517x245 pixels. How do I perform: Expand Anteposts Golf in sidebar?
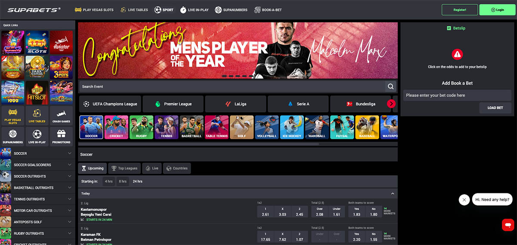coord(37,222)
